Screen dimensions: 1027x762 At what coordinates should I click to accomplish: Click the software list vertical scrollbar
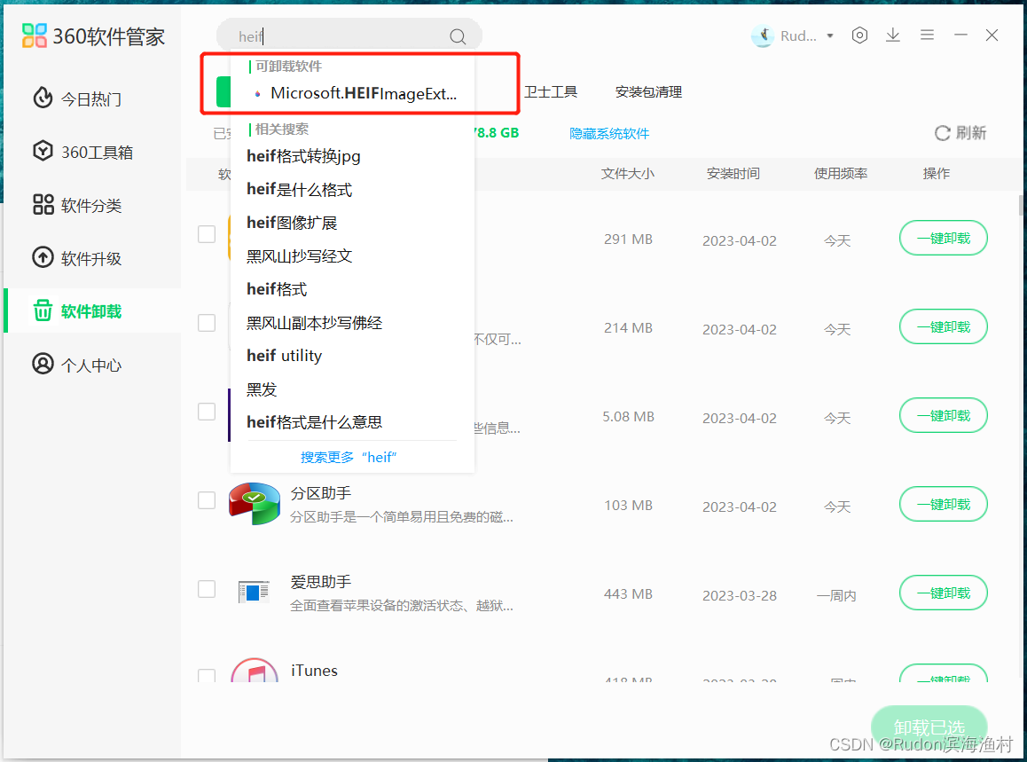click(1021, 204)
